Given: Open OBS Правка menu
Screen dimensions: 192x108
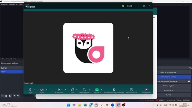Looking at the screenshot, I should tap(13, 4).
